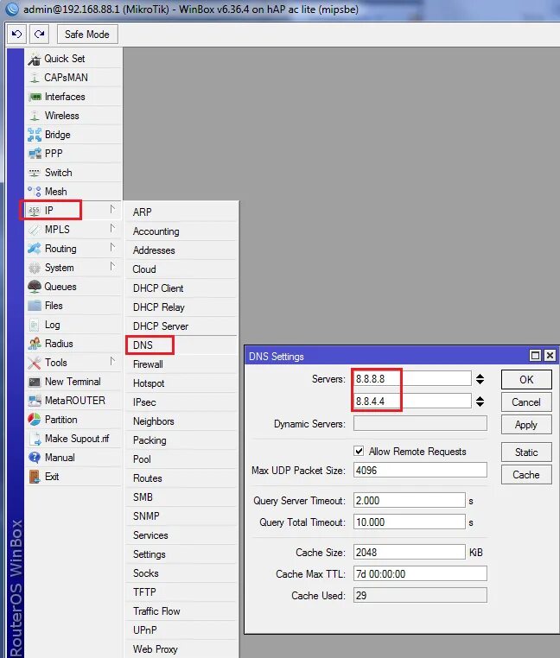The width and height of the screenshot is (560, 658).
Task: Toggle Allow Remote Requests checkbox
Action: click(359, 451)
